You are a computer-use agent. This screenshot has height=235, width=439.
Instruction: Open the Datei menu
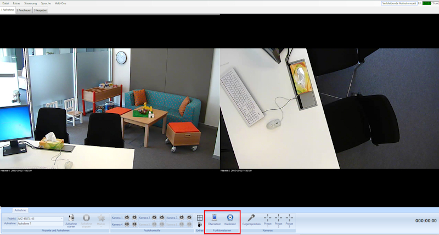point(5,3)
